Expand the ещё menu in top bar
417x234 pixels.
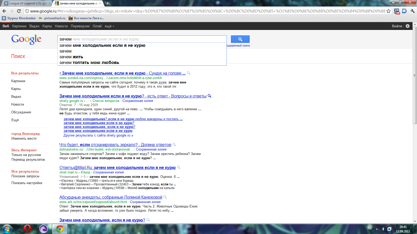[109, 26]
